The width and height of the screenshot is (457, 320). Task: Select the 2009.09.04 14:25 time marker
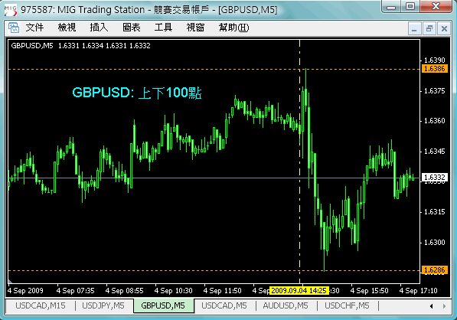pos(299,291)
